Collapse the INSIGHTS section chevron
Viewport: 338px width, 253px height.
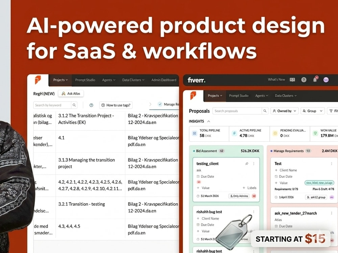(209, 121)
